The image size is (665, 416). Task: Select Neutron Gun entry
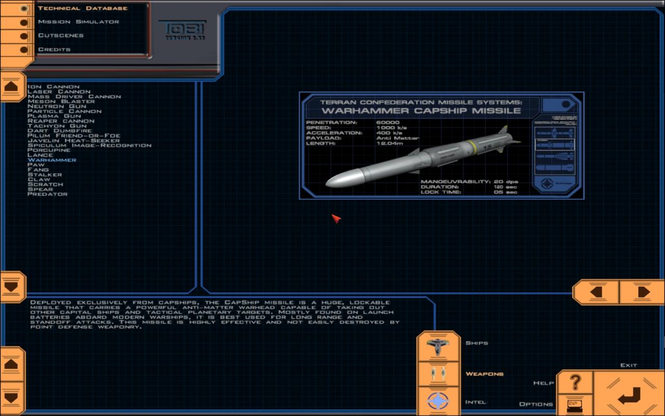[57, 106]
